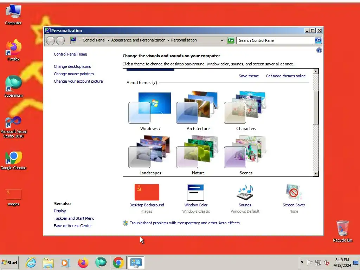
Task: Open the Desktop Background settings icon
Action: pos(147,192)
